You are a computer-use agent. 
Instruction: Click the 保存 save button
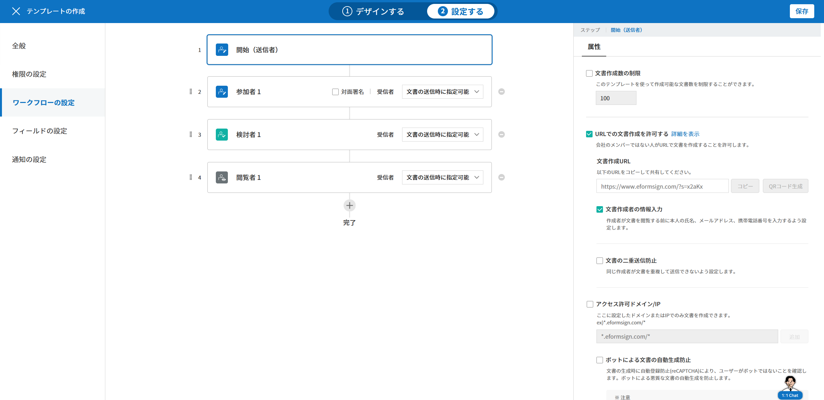(802, 11)
